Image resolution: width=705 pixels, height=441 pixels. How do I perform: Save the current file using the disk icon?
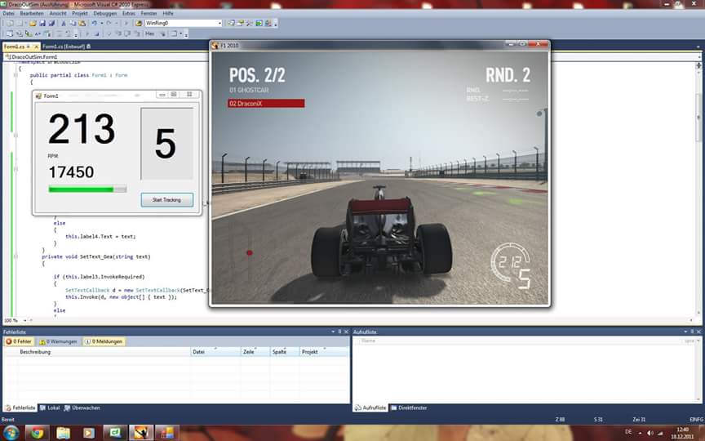(x=42, y=23)
